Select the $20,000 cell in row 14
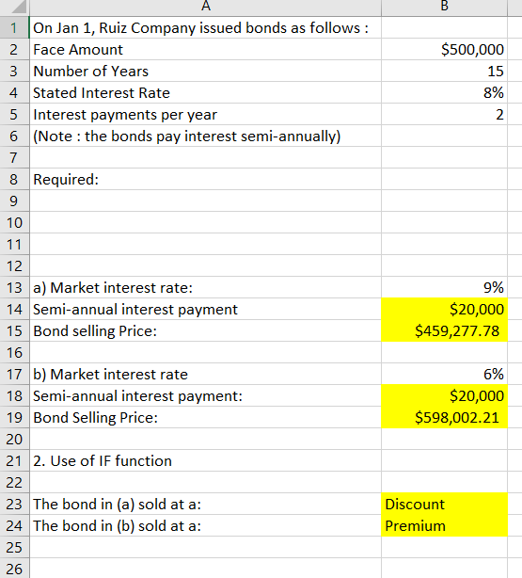 coord(444,310)
